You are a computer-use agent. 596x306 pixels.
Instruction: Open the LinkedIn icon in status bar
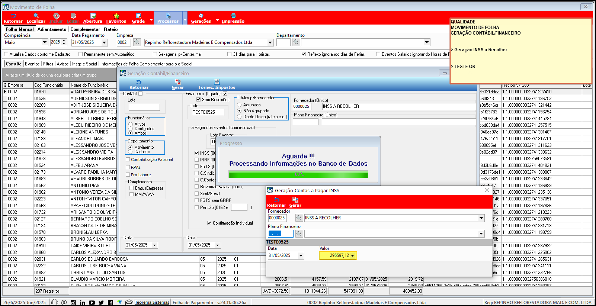(82, 302)
